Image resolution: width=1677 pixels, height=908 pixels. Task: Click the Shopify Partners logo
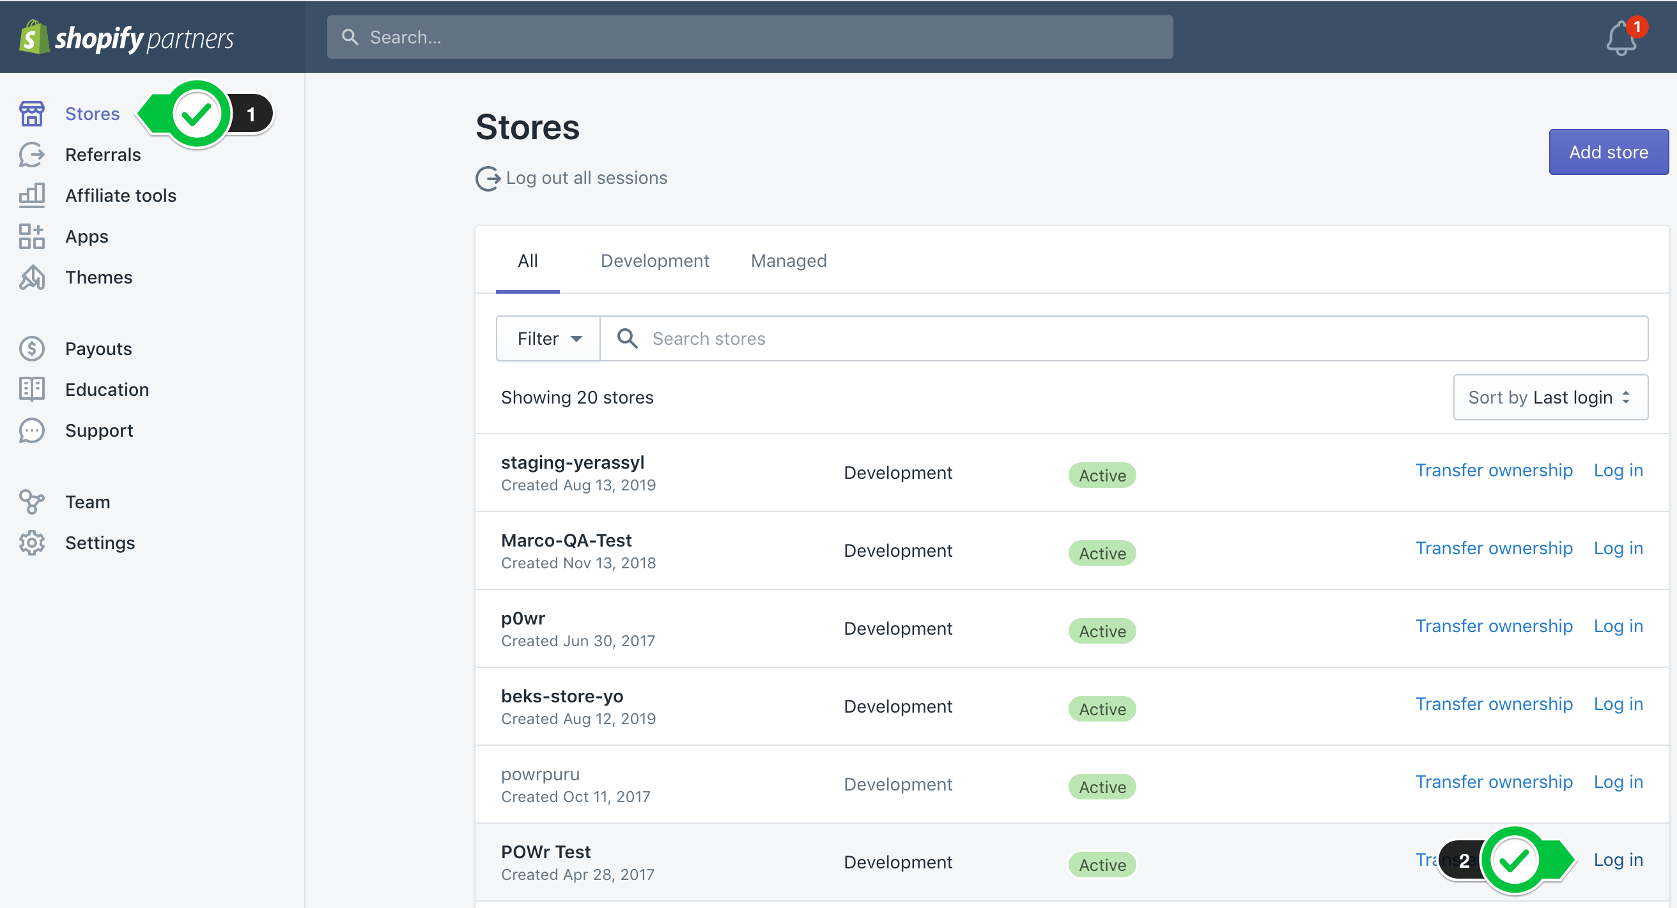pos(126,37)
